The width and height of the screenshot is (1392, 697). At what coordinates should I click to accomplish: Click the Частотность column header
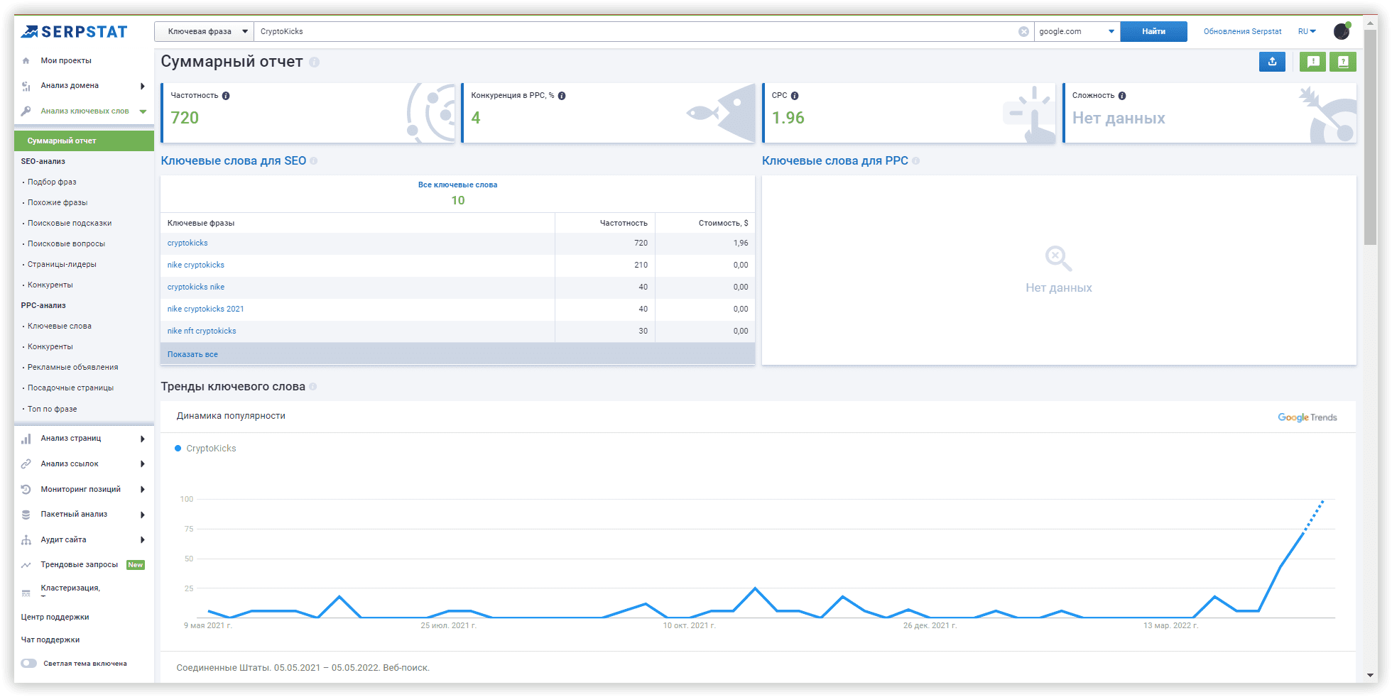(624, 223)
